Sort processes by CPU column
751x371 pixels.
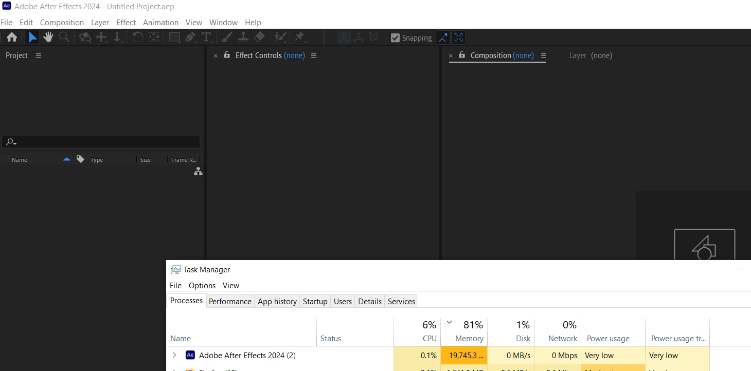point(417,331)
